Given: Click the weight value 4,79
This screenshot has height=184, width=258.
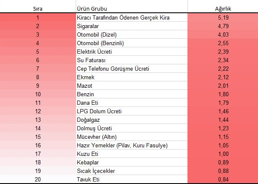Looking at the screenshot, I should point(223,26).
